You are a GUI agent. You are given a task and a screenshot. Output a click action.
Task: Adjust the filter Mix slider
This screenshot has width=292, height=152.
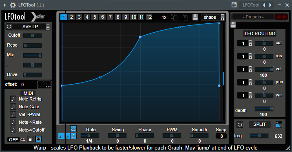(x=32, y=55)
